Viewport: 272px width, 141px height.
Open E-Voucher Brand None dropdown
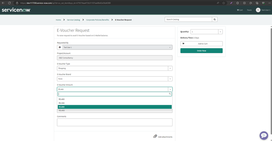[115, 79]
